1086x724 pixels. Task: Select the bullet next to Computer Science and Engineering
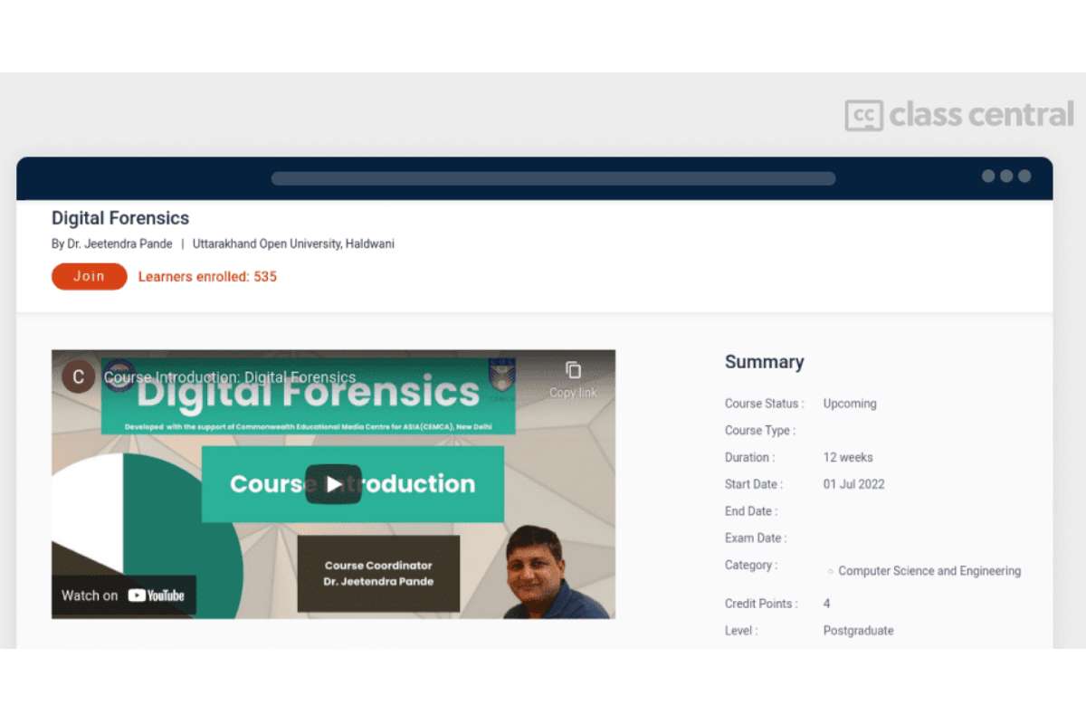click(x=830, y=572)
